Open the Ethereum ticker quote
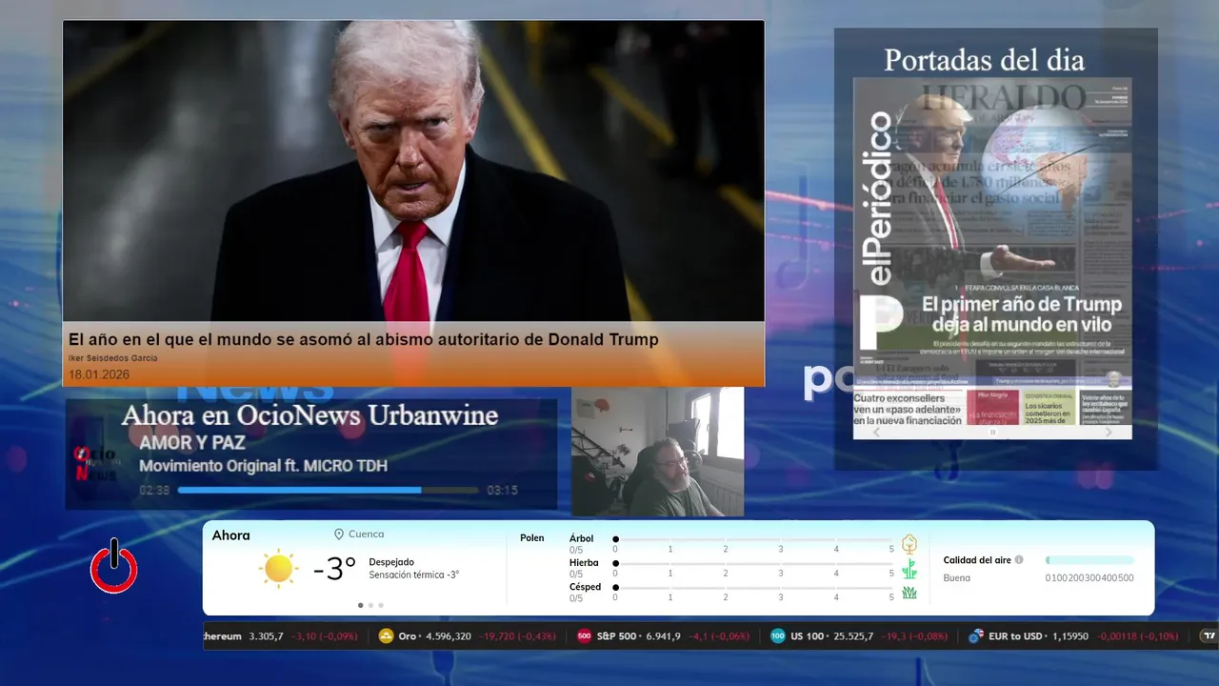This screenshot has height=686, width=1219. click(281, 636)
